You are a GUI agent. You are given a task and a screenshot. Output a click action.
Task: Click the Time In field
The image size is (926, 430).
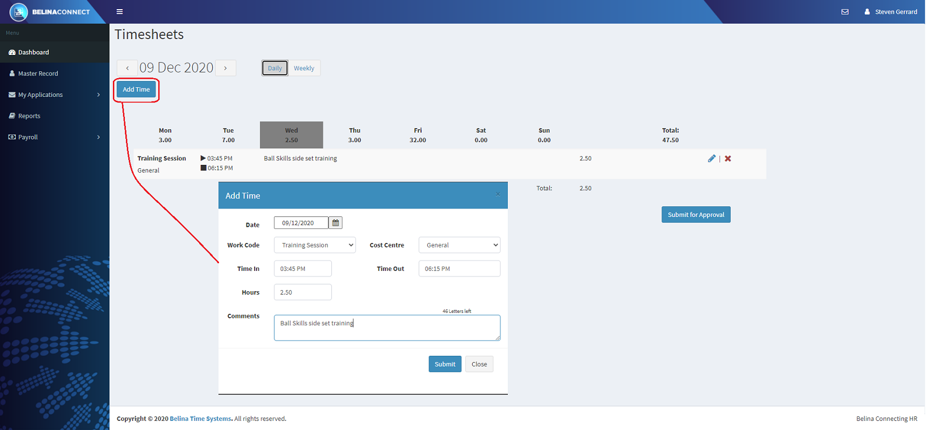click(x=303, y=269)
